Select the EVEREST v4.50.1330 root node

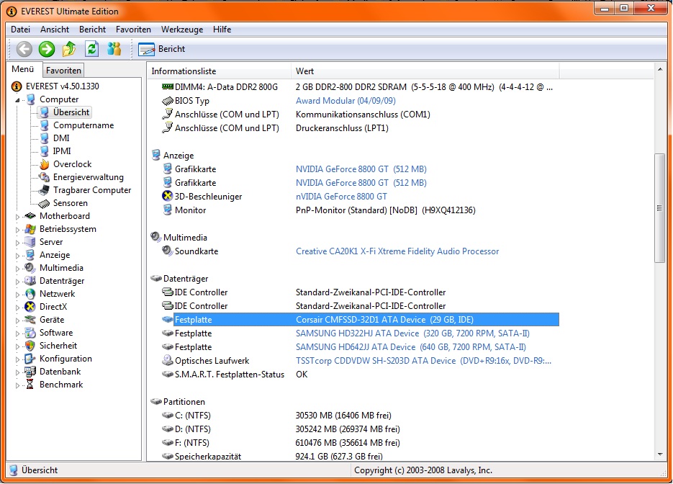coord(62,86)
